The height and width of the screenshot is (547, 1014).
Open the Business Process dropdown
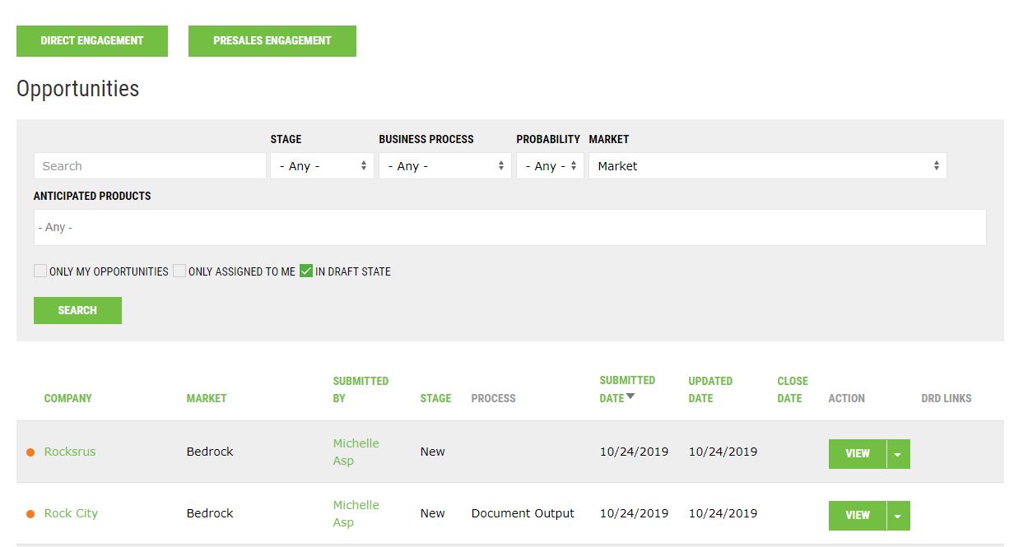tap(445, 165)
